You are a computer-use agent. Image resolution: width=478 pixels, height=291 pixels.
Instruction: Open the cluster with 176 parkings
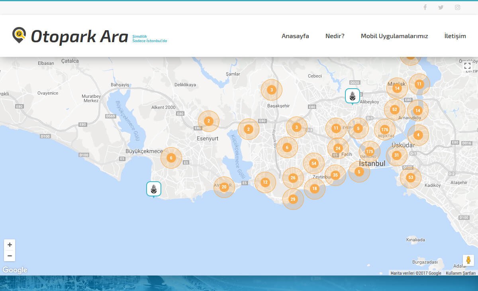click(385, 130)
